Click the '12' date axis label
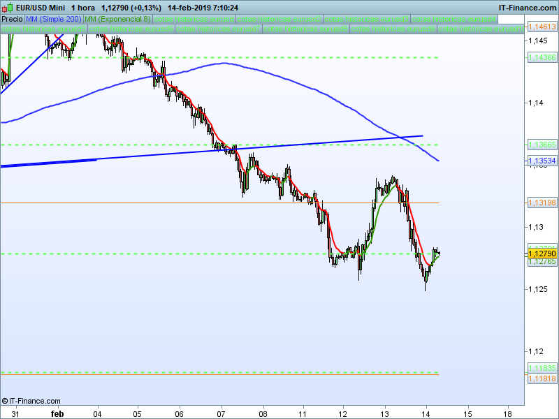This screenshot has height=419, width=559. tap(342, 414)
